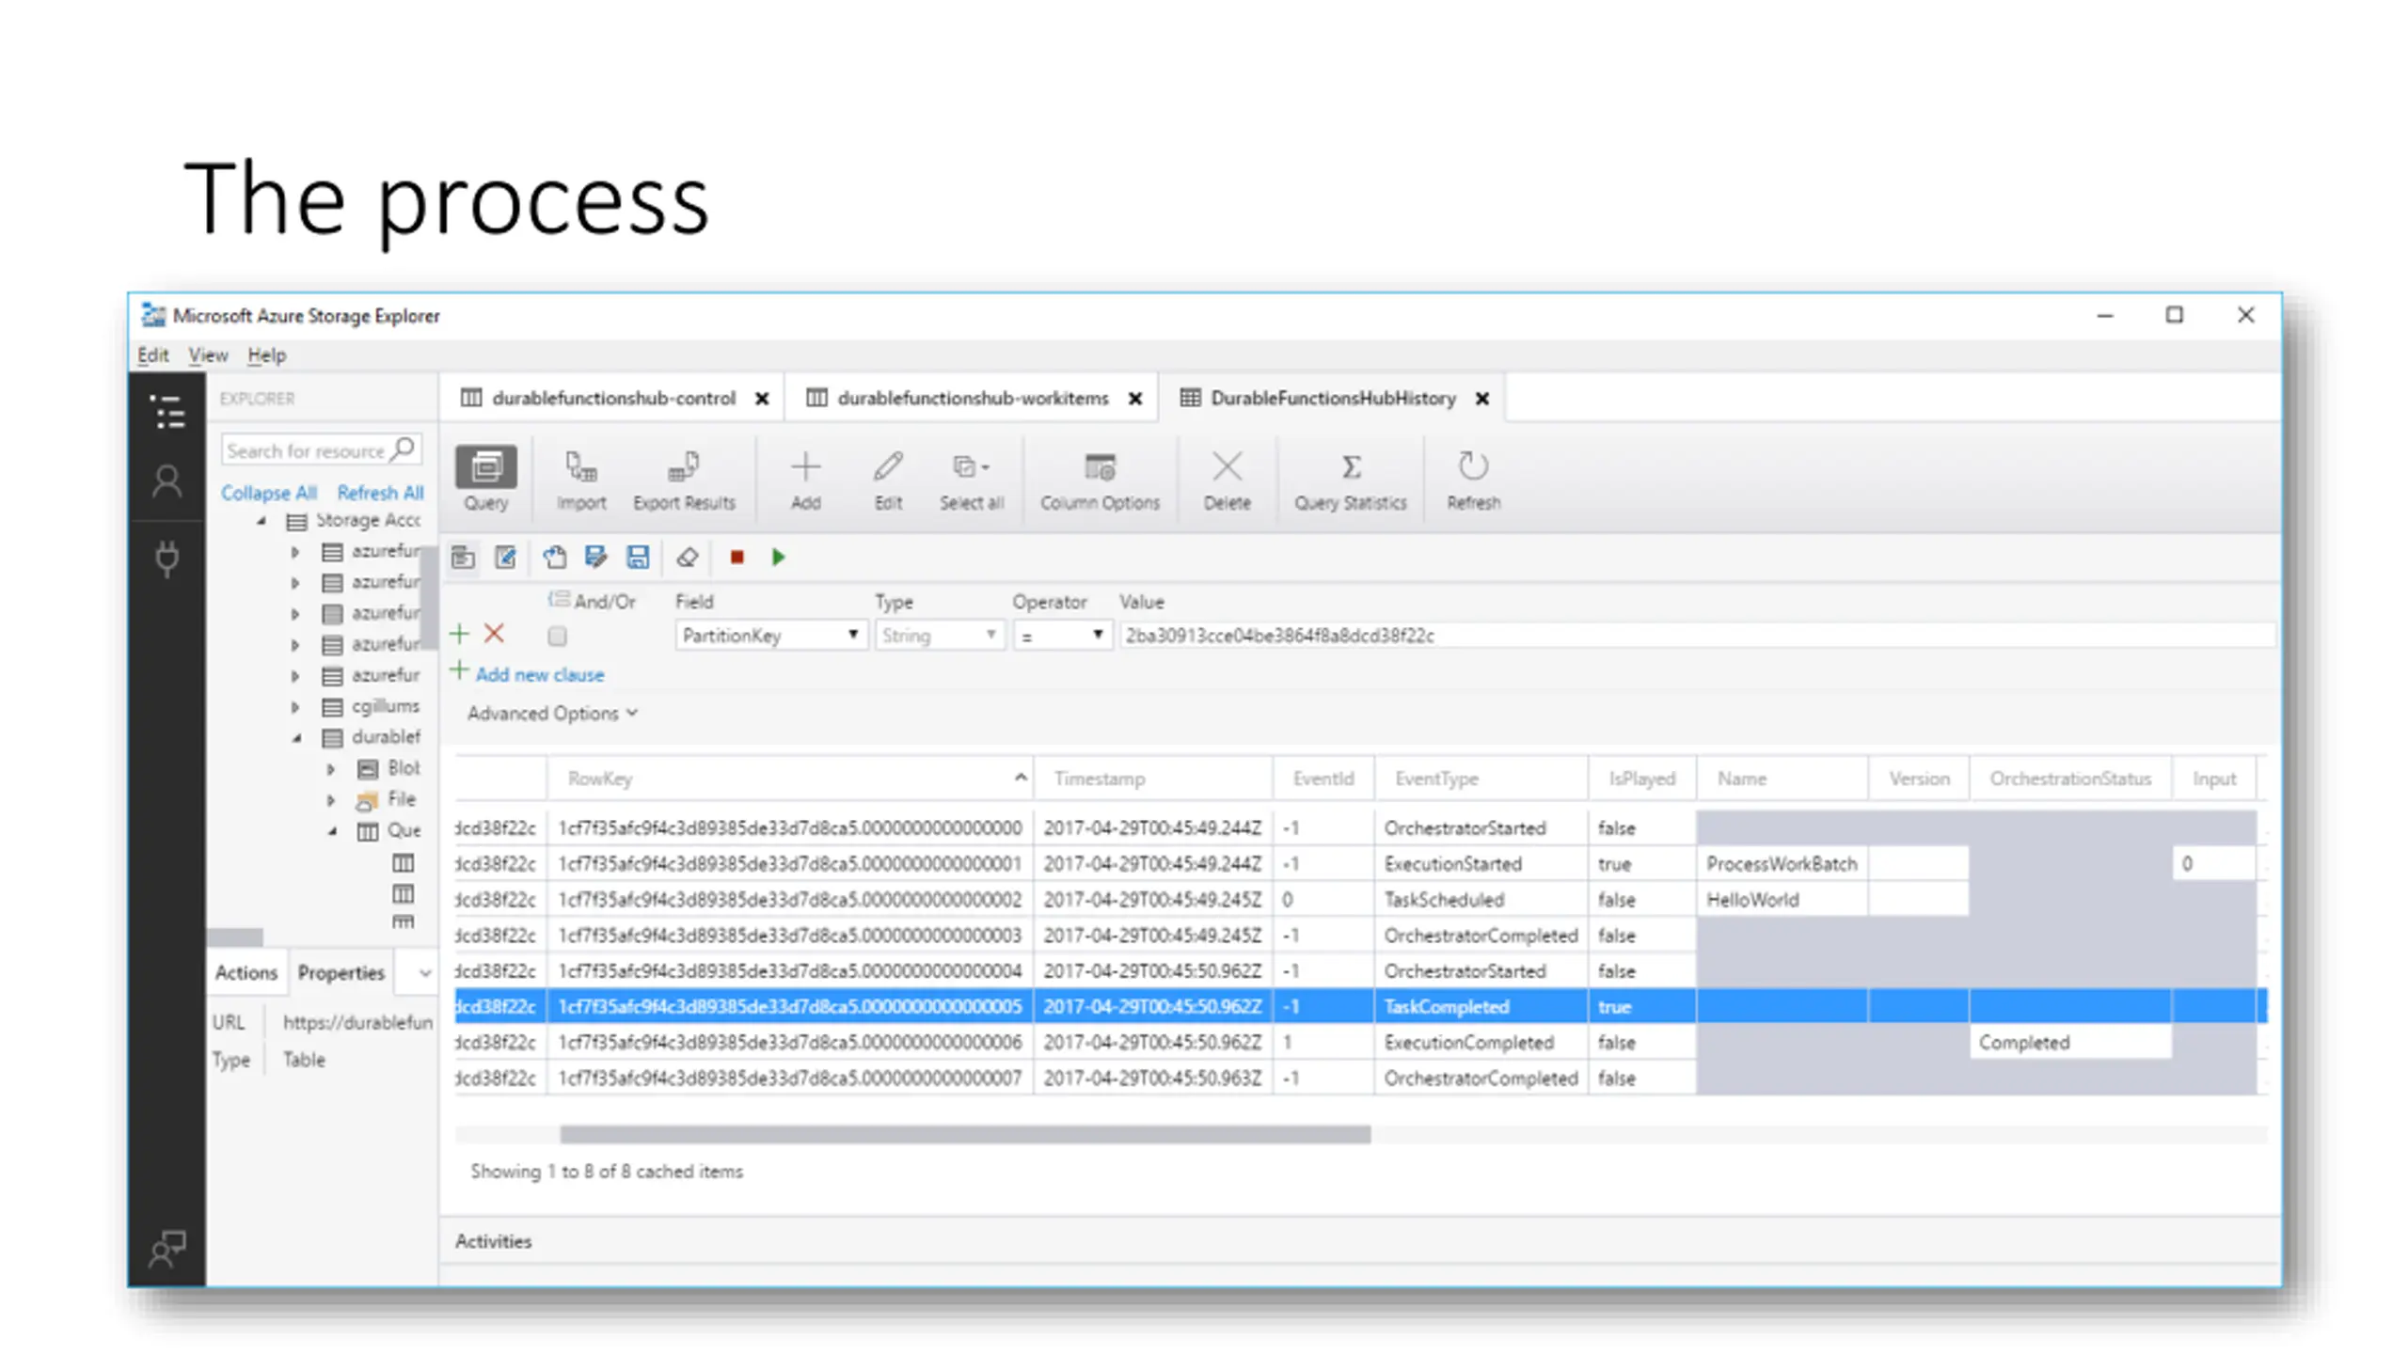Expand Advanced Options
Screen dimensions: 2408x1354
point(552,714)
